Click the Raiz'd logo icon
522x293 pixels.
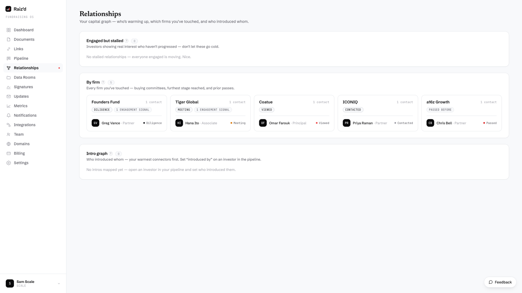coord(8,9)
